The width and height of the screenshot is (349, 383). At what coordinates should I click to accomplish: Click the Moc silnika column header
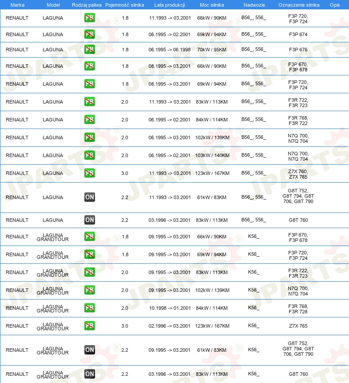[212, 5]
